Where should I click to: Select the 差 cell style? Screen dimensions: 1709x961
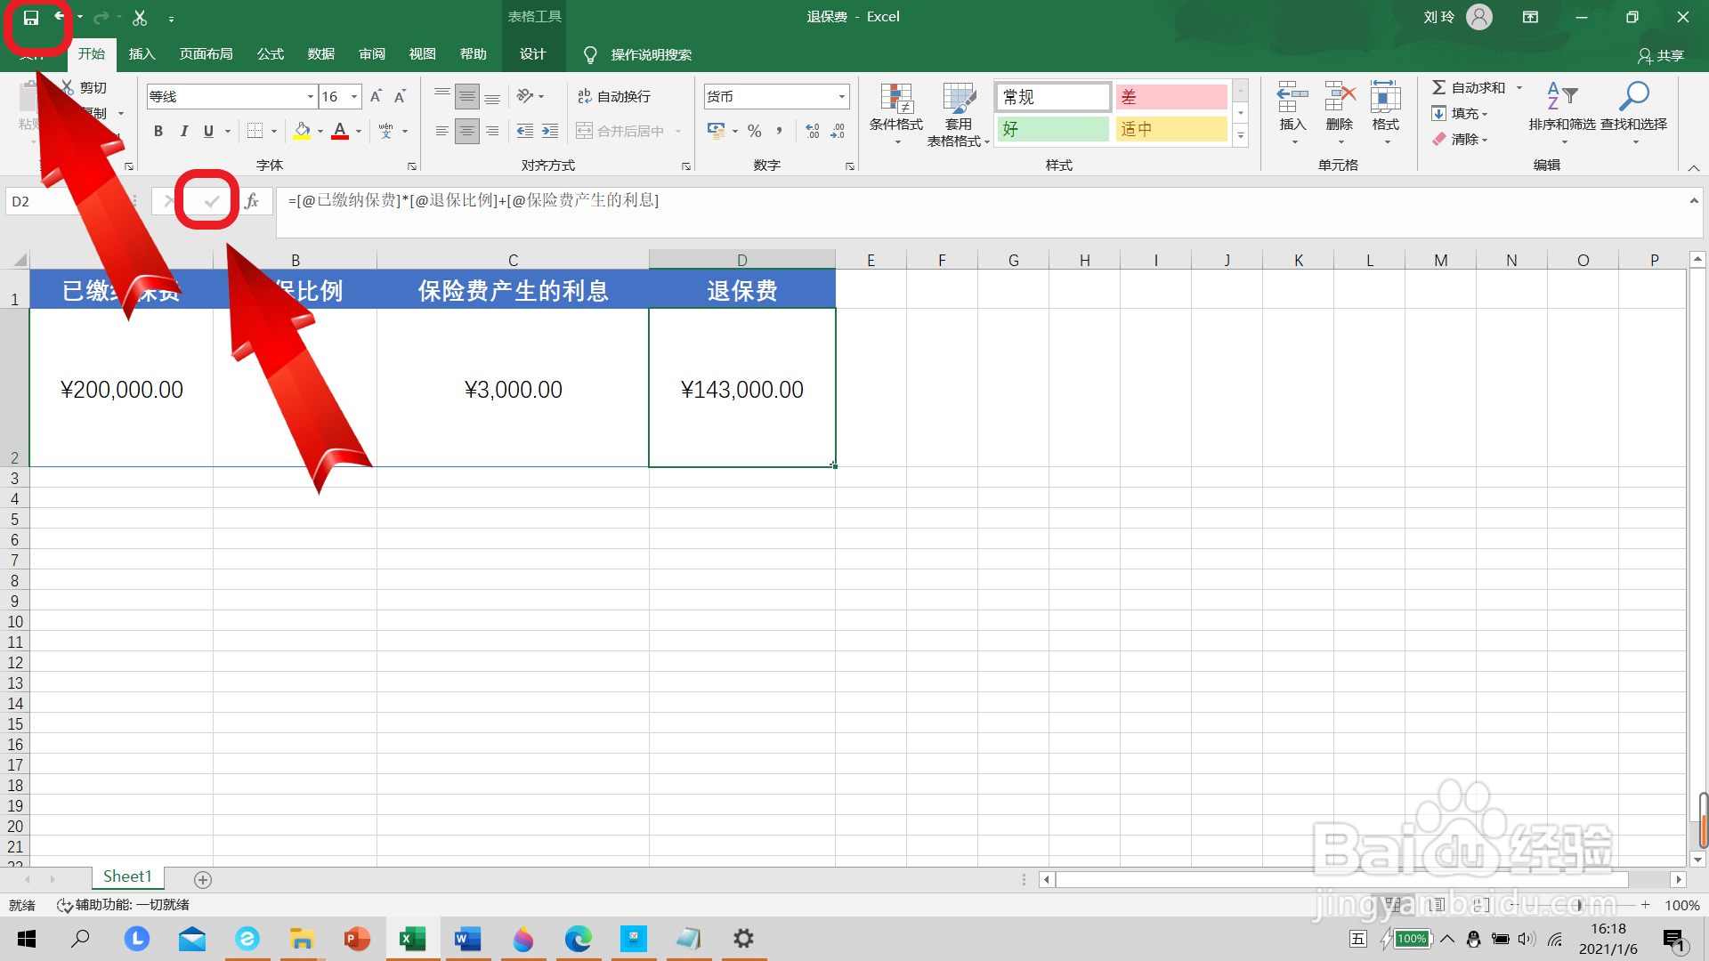tap(1171, 97)
